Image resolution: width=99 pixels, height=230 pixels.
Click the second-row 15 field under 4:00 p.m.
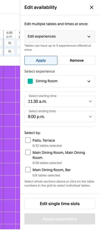click(x=10, y=52)
